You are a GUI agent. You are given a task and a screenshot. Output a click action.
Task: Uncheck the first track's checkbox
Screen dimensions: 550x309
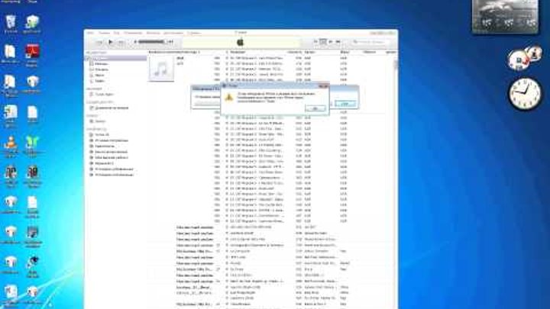pyautogui.click(x=228, y=58)
